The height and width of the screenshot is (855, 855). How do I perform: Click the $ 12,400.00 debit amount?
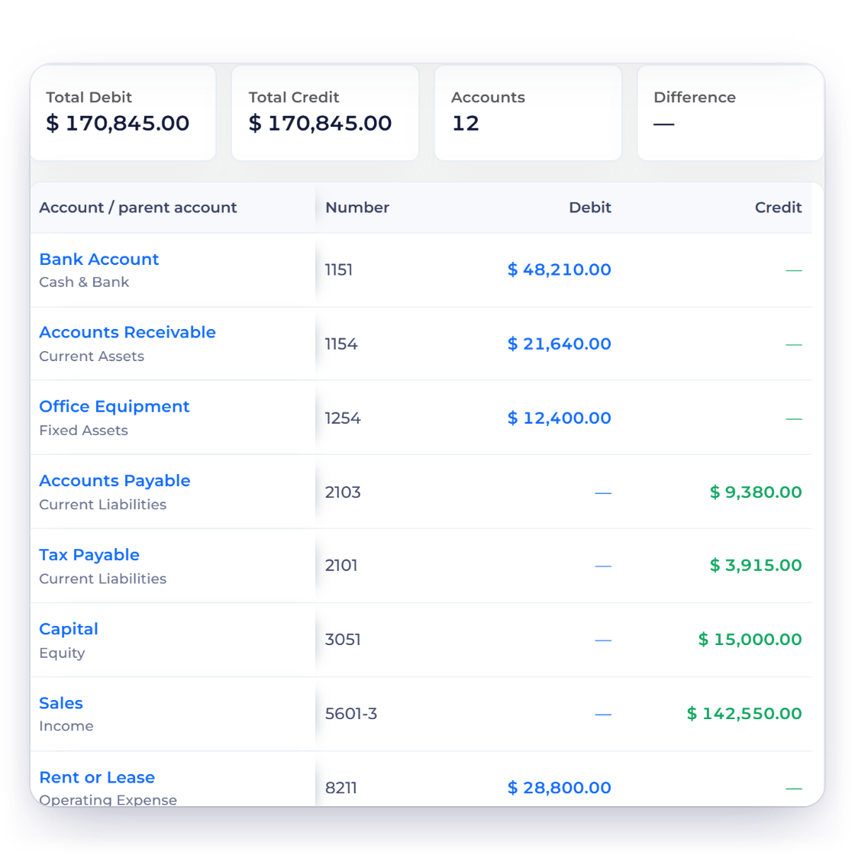point(559,418)
